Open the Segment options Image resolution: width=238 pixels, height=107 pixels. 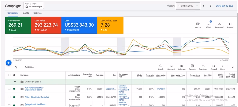[171, 67]
